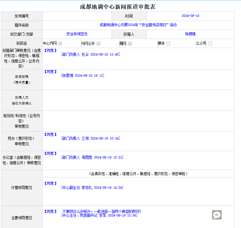
Task: Click the empty 规划处/科技处 审核意见 cell
Action: 138,121
